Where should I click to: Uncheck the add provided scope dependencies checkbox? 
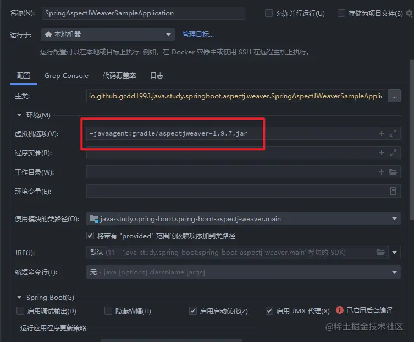tap(90, 236)
